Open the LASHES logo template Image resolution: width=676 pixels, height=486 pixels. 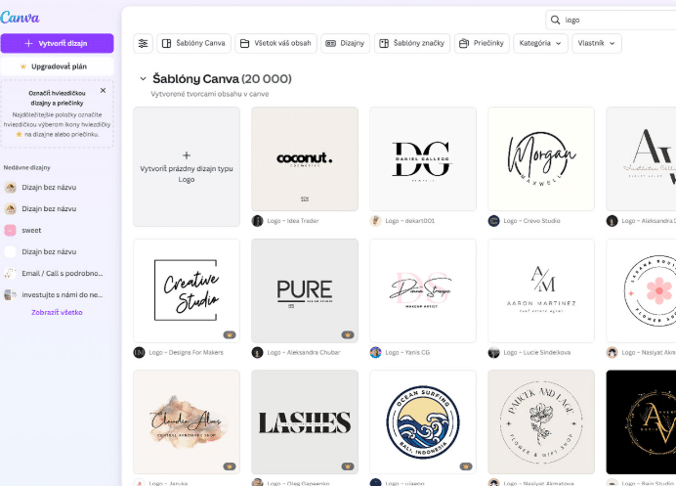[305, 421]
